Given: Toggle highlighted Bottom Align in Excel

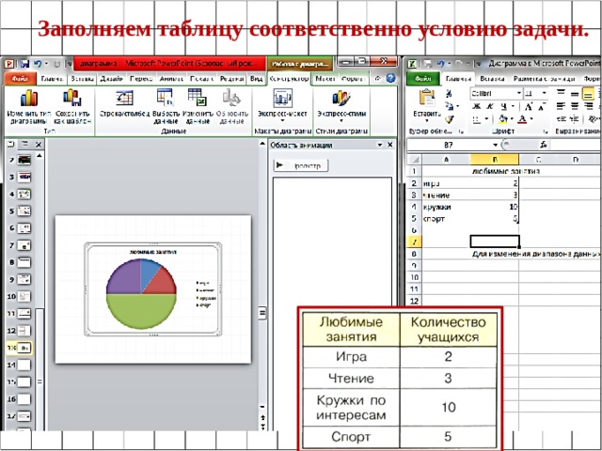Looking at the screenshot, I should pos(588,93).
